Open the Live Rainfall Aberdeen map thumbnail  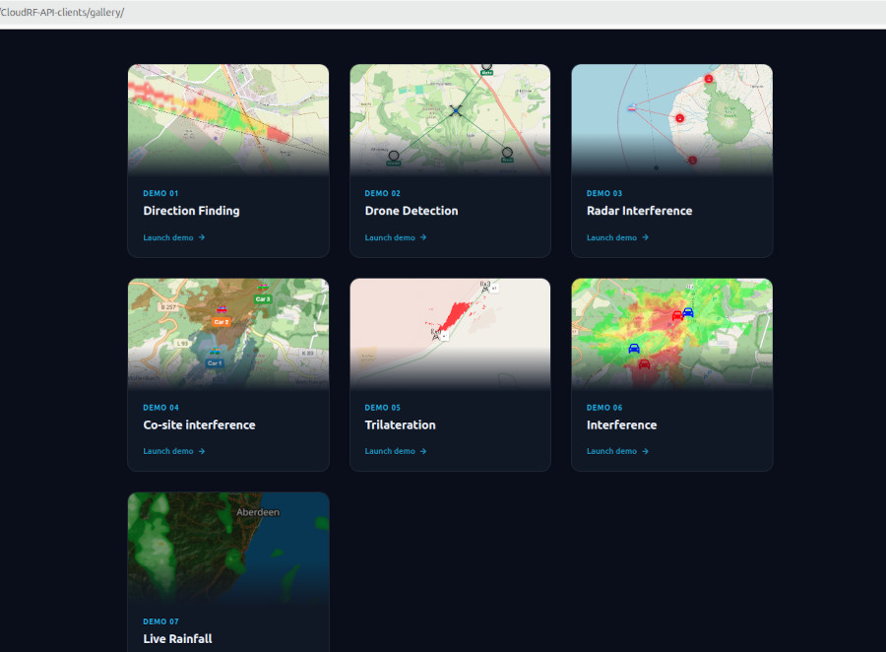click(x=228, y=548)
